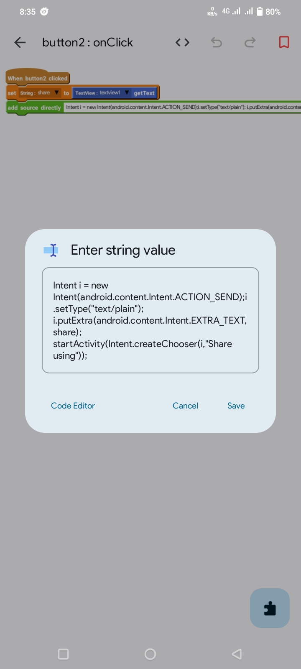Save the entered string value
Image resolution: width=301 pixels, height=669 pixels.
coord(236,406)
